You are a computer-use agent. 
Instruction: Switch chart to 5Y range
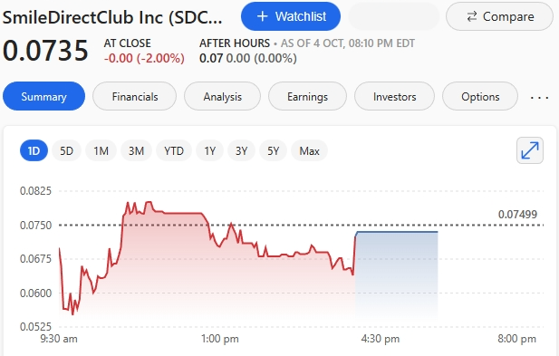pos(273,150)
